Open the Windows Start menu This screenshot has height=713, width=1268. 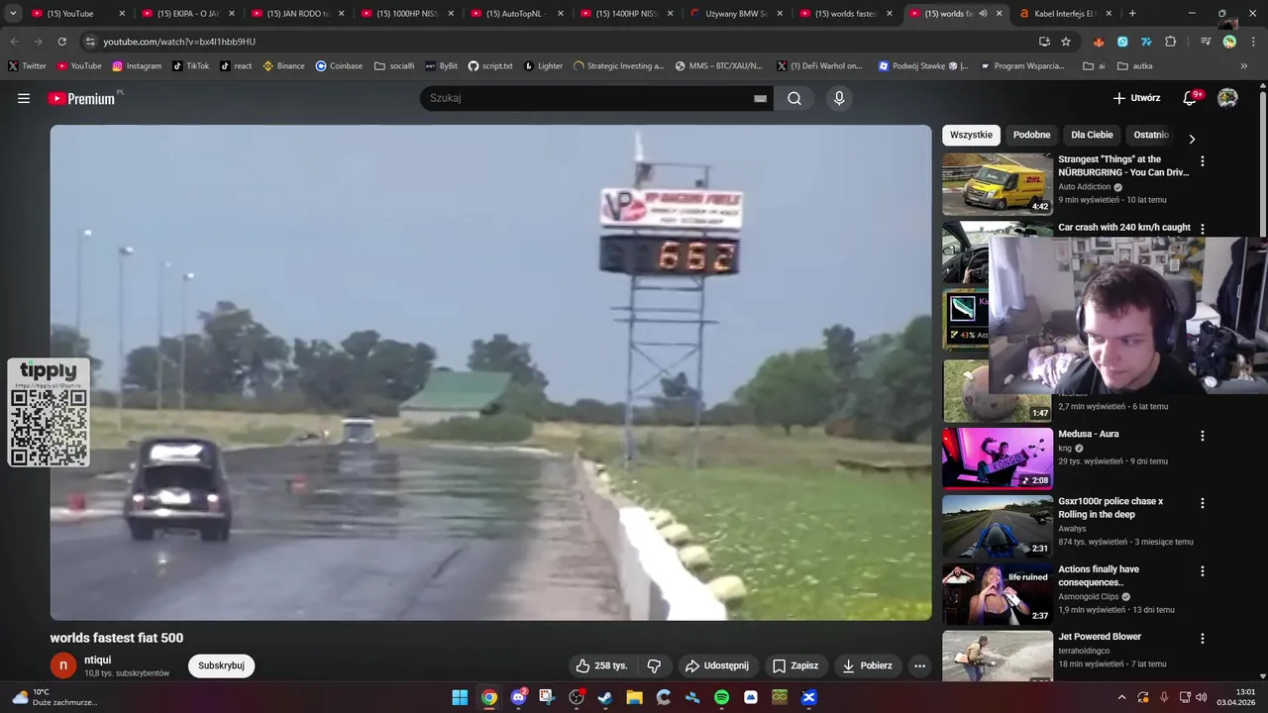click(460, 697)
